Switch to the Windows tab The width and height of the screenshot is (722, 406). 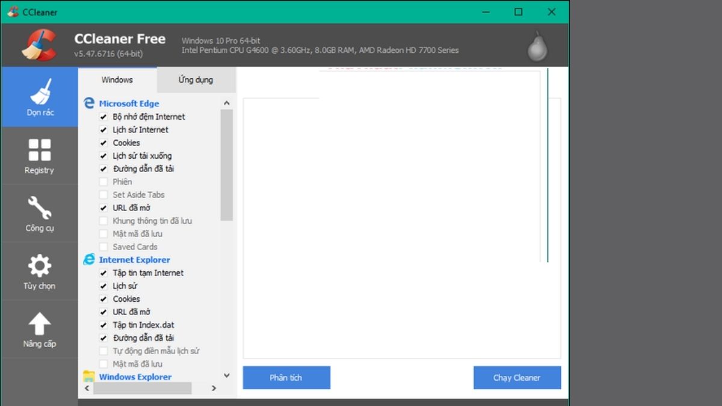[x=117, y=79]
